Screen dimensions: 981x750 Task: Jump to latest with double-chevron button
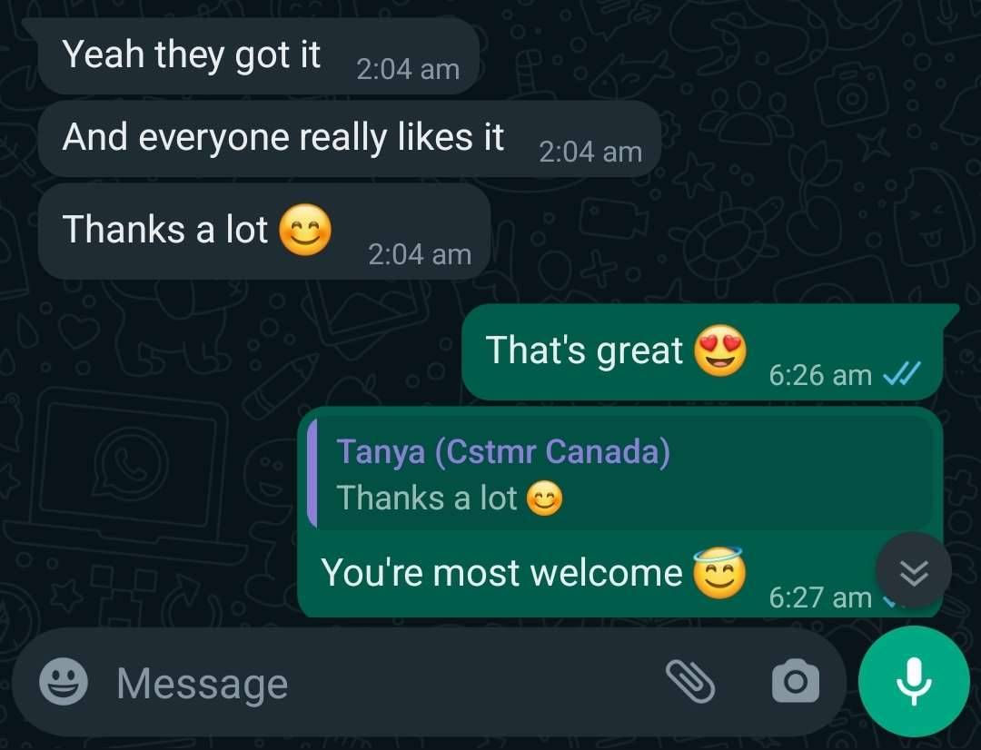[x=914, y=570]
